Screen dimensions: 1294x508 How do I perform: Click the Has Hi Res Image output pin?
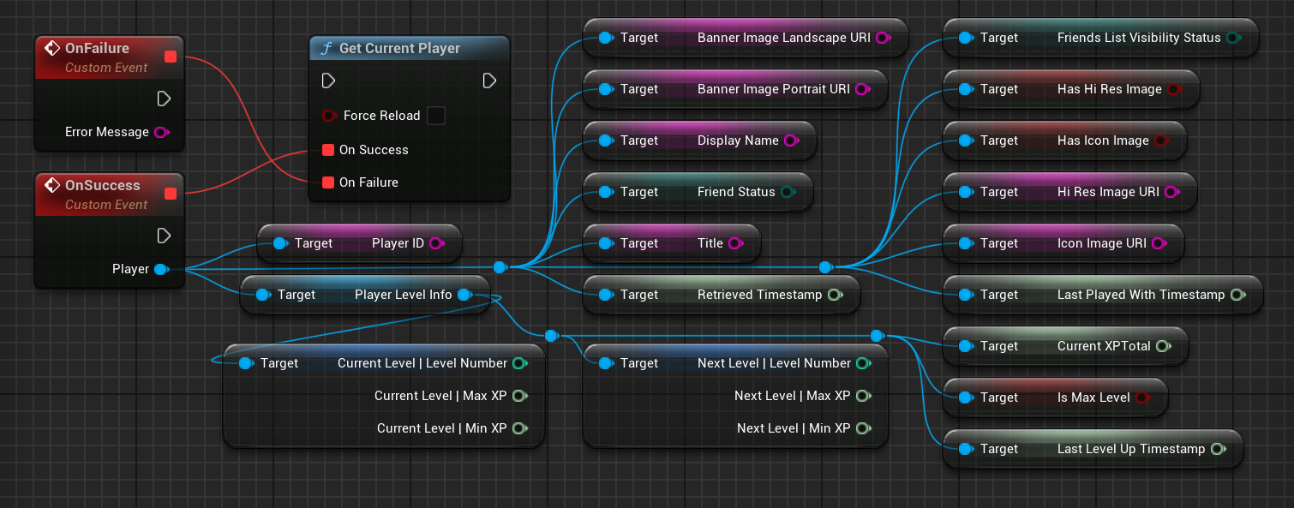click(x=1173, y=89)
